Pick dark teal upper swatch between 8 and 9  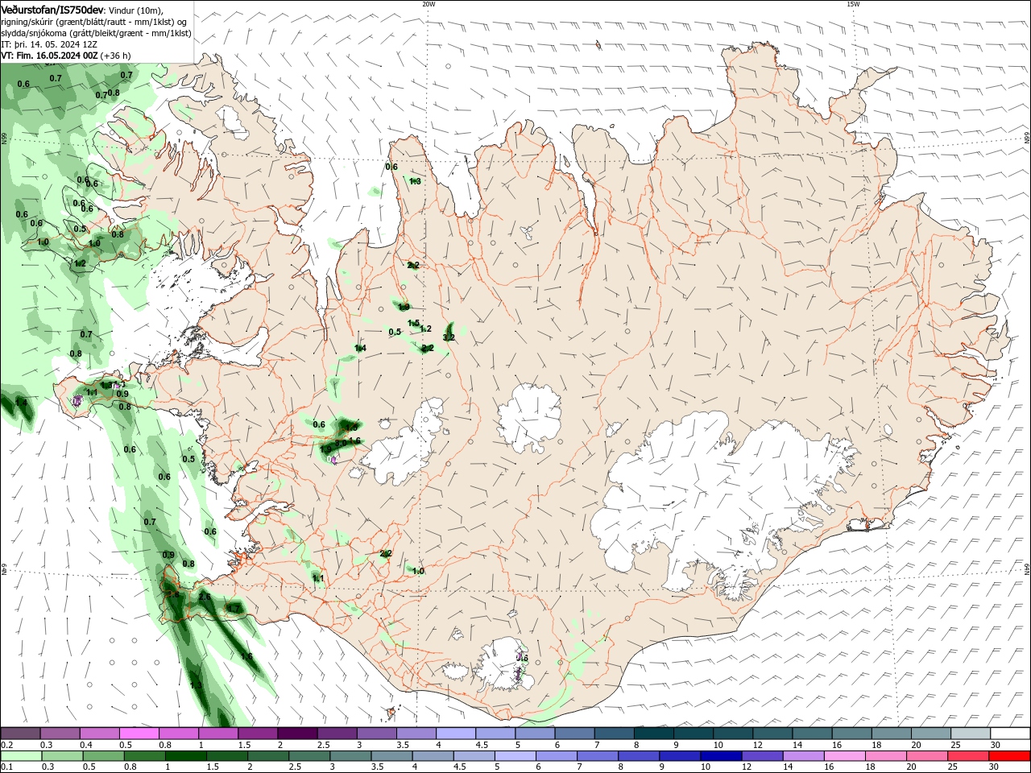[653, 734]
